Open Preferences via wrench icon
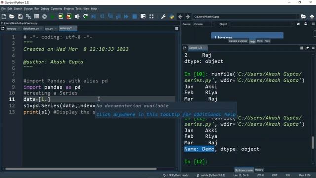The image size is (316, 178). coord(163,16)
